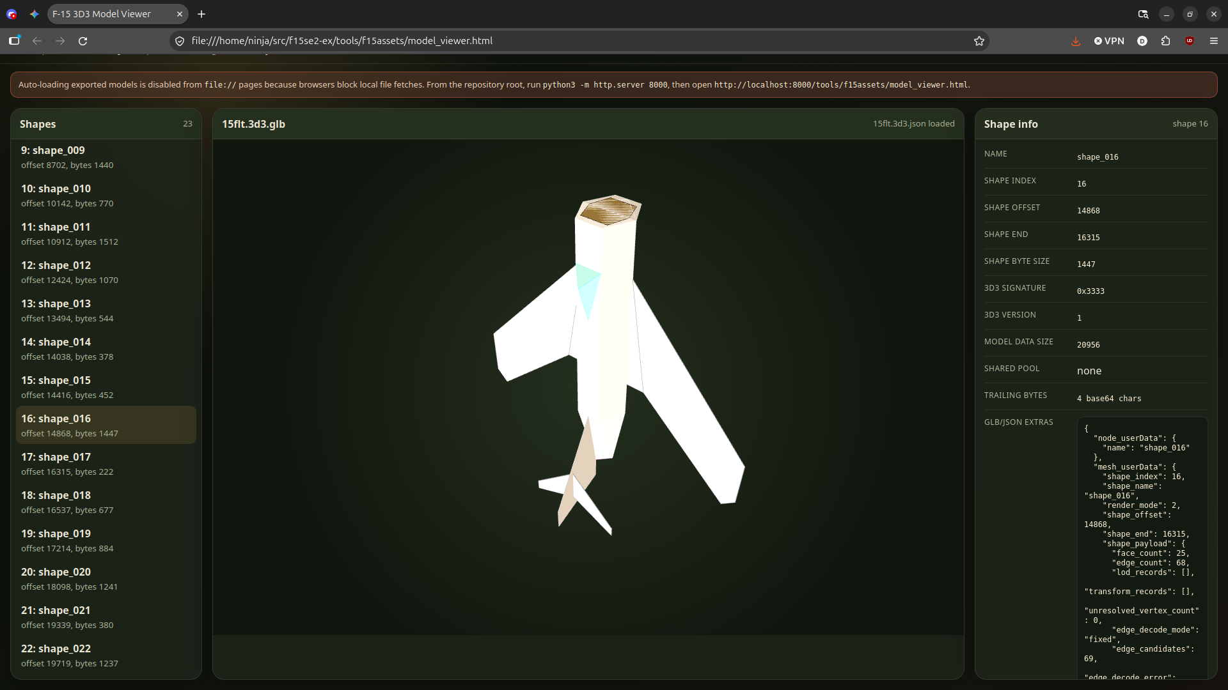Image resolution: width=1228 pixels, height=690 pixels.
Task: Select 22: shape_022 in the list
Action: 106,655
